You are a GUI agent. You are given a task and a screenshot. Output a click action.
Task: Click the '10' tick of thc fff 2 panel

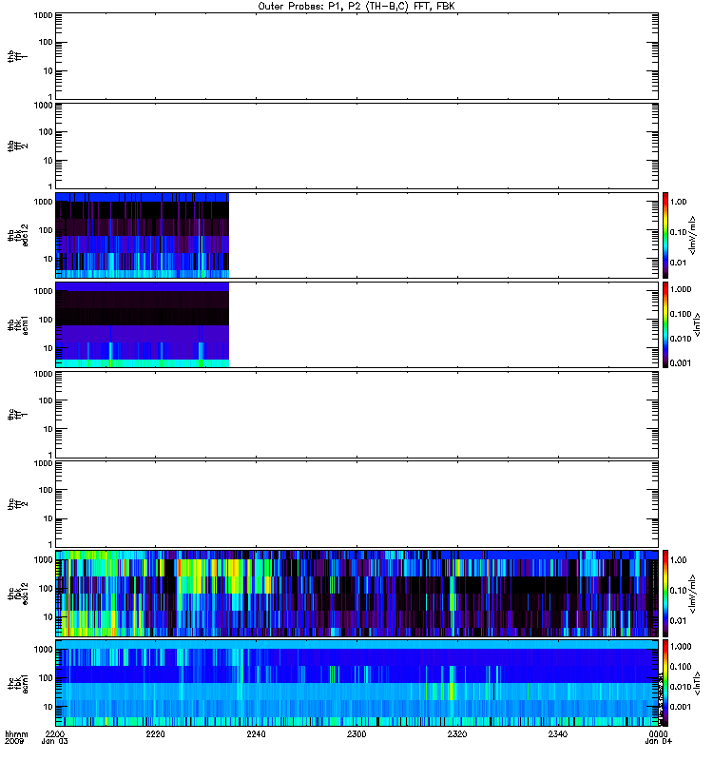pyautogui.click(x=48, y=518)
